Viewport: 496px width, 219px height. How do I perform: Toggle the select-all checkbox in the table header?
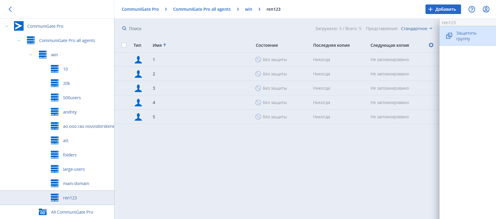124,45
